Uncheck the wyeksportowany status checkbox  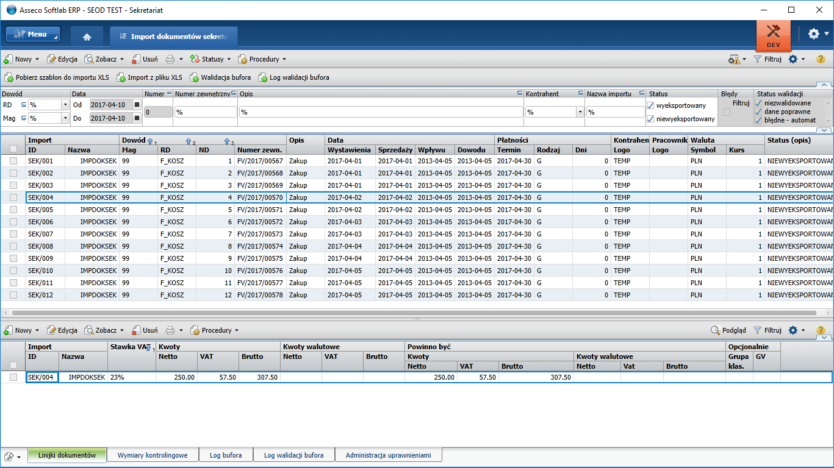650,106
